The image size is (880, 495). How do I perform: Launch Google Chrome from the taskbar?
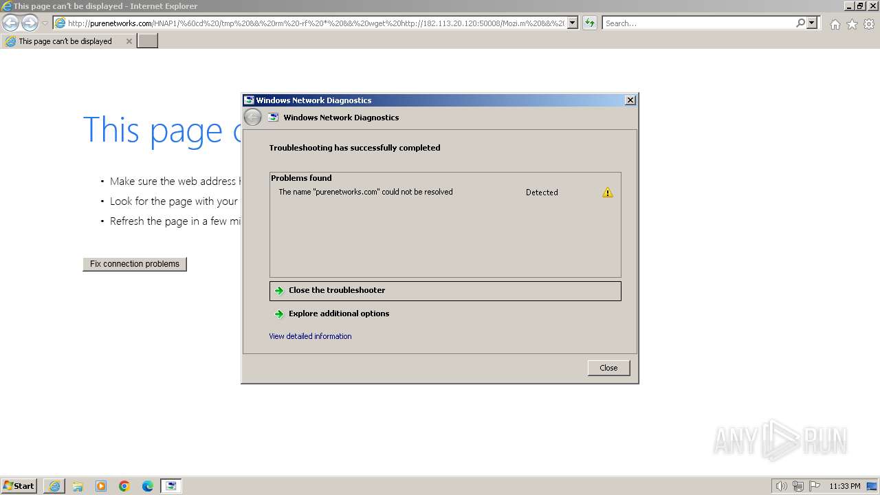pos(124,486)
